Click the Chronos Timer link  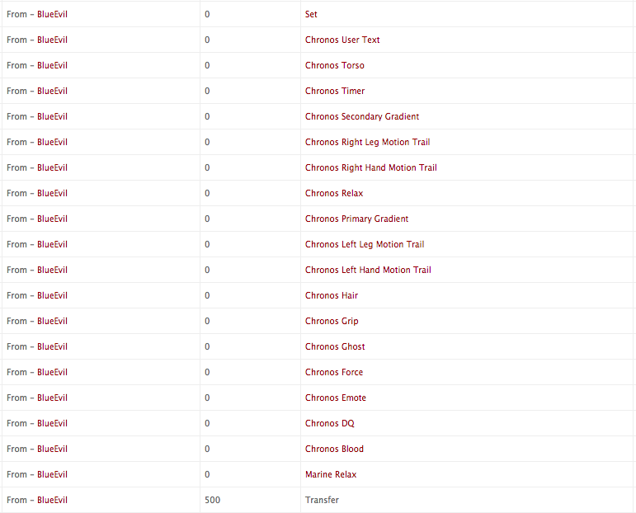[x=335, y=91]
